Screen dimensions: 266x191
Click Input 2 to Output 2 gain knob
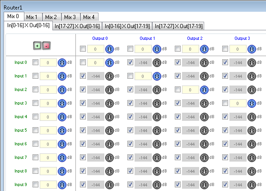[x=204, y=90]
